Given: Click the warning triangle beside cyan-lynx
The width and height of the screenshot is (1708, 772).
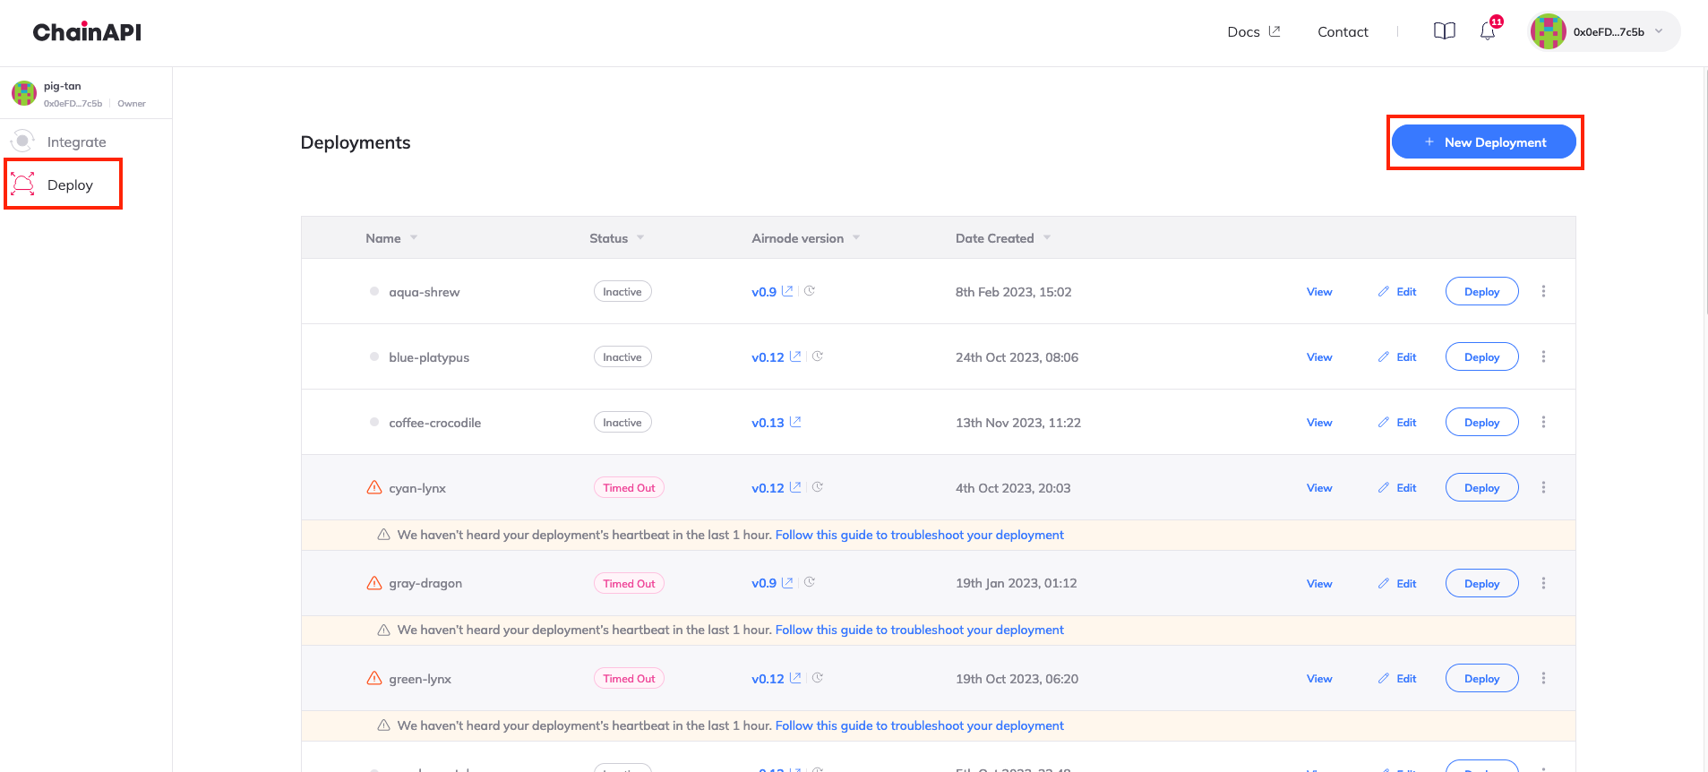Looking at the screenshot, I should (374, 487).
